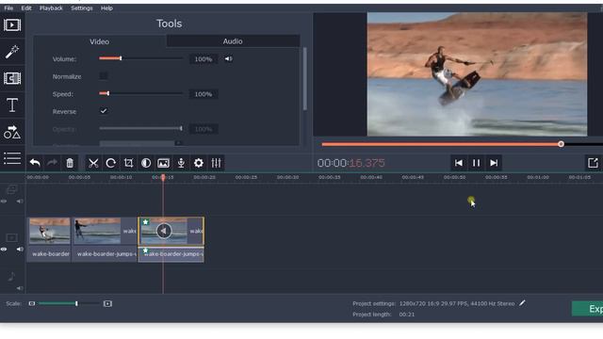Click the Tools panel scrollbar

305,79
